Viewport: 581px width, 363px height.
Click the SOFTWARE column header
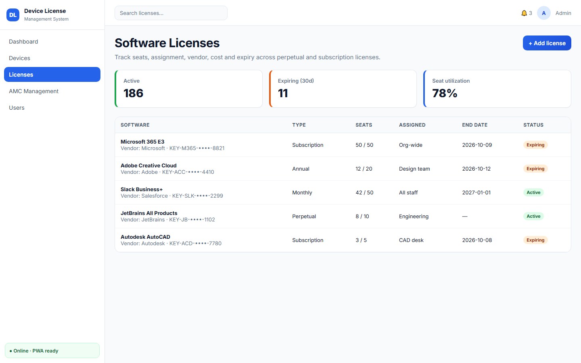(135, 125)
